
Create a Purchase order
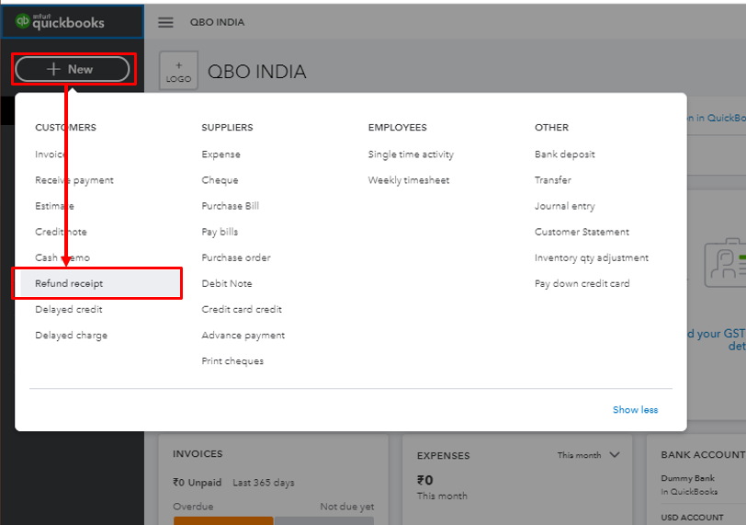[236, 257]
